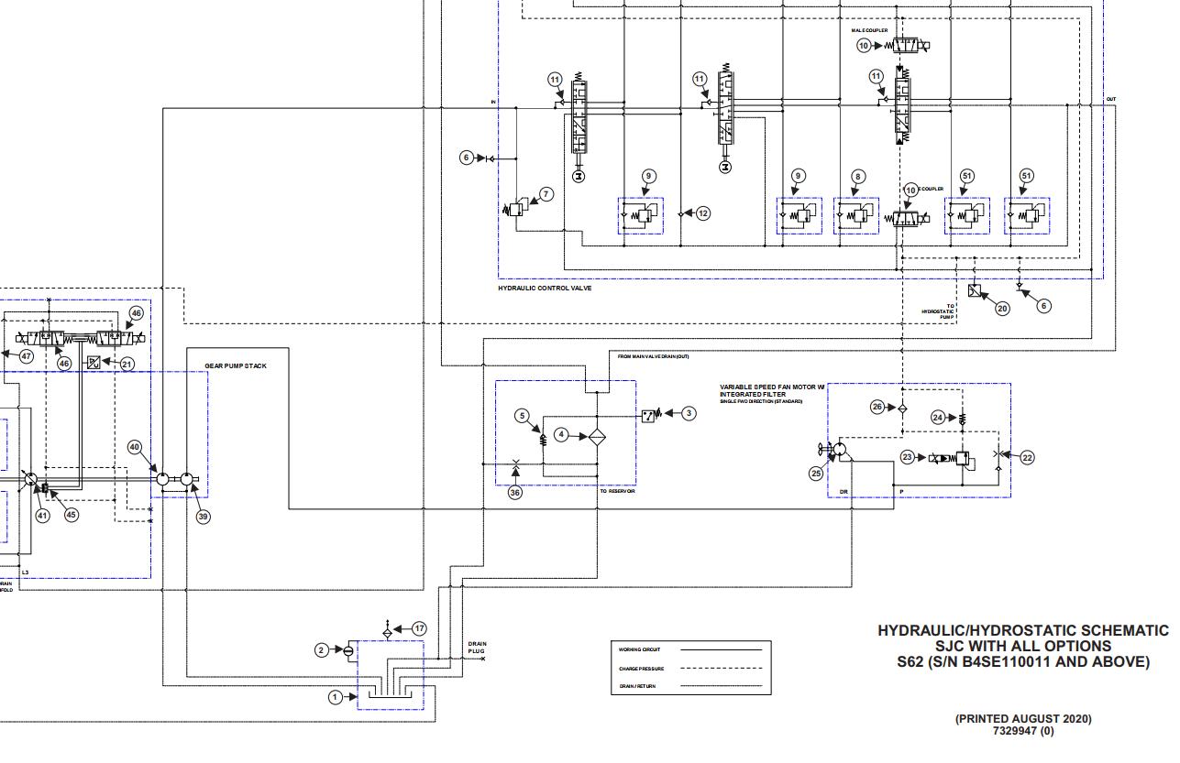The height and width of the screenshot is (763, 1180).
Task: Click callout bubble 8
Action: pos(857,176)
